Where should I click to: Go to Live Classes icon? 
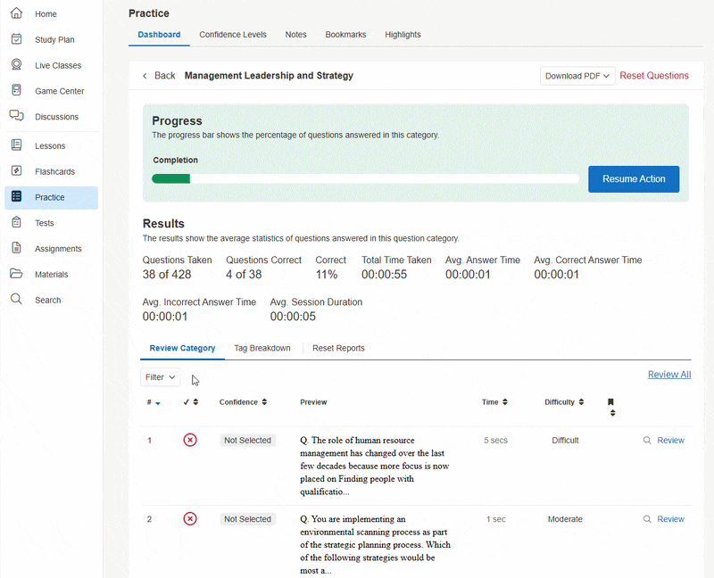16,65
